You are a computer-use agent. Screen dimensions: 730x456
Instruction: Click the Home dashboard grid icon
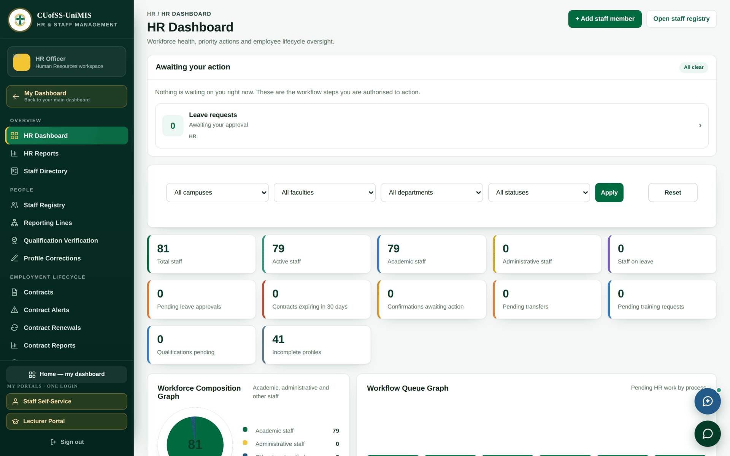tap(32, 375)
